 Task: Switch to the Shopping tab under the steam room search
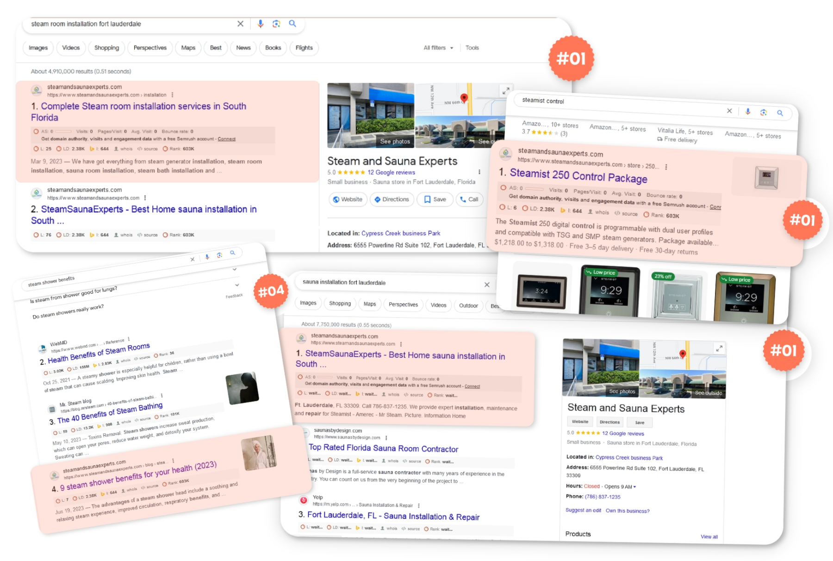tap(106, 48)
